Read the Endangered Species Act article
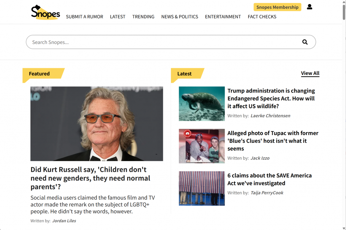This screenshot has height=230, width=346. [x=271, y=98]
